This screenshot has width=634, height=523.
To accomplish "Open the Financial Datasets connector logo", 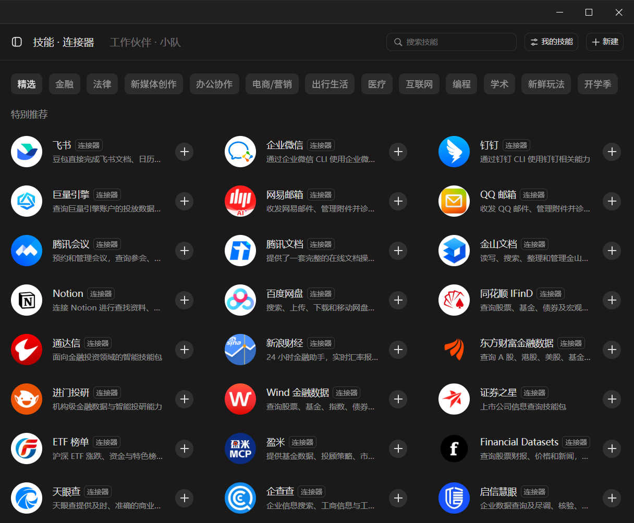I will tap(454, 449).
